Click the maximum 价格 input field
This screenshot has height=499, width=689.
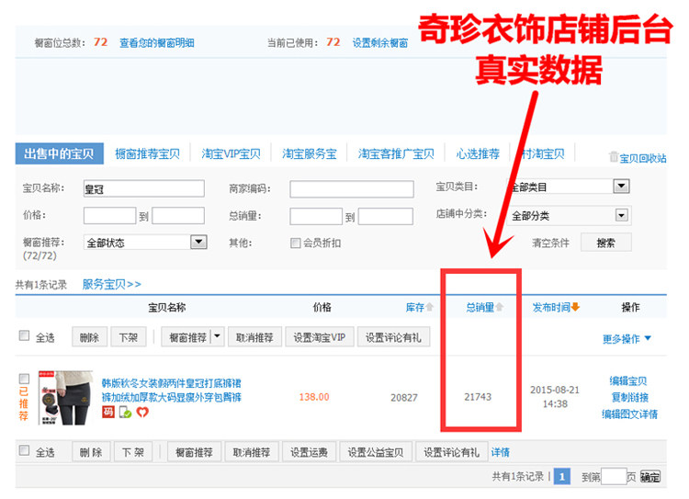tap(178, 216)
